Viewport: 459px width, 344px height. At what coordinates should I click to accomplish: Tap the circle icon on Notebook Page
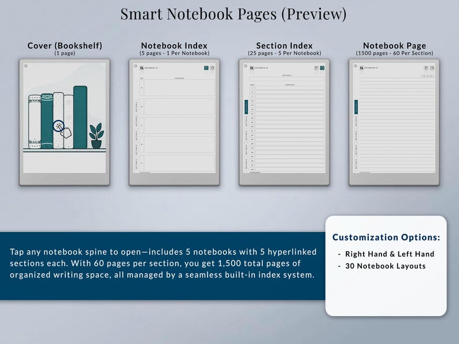(x=356, y=66)
